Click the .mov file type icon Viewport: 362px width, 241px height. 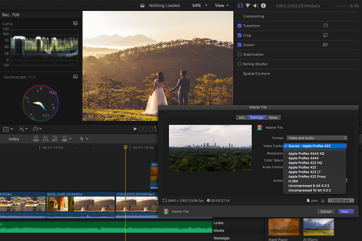pos(308,201)
